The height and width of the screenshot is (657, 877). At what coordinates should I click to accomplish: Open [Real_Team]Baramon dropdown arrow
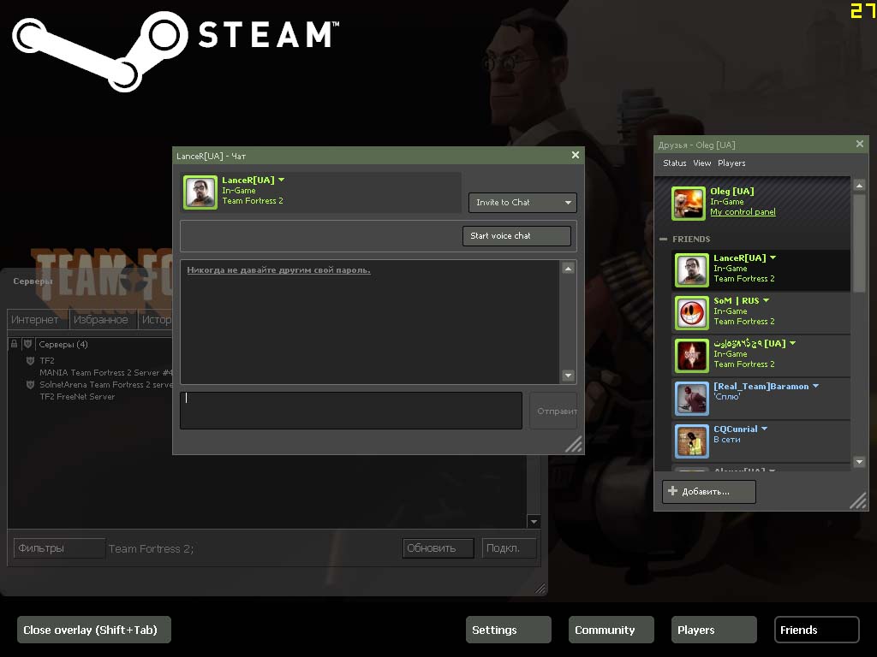click(x=815, y=386)
